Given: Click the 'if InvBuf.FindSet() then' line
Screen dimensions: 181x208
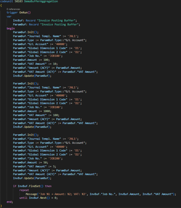Looking at the screenshot, I should click(x=32, y=186).
